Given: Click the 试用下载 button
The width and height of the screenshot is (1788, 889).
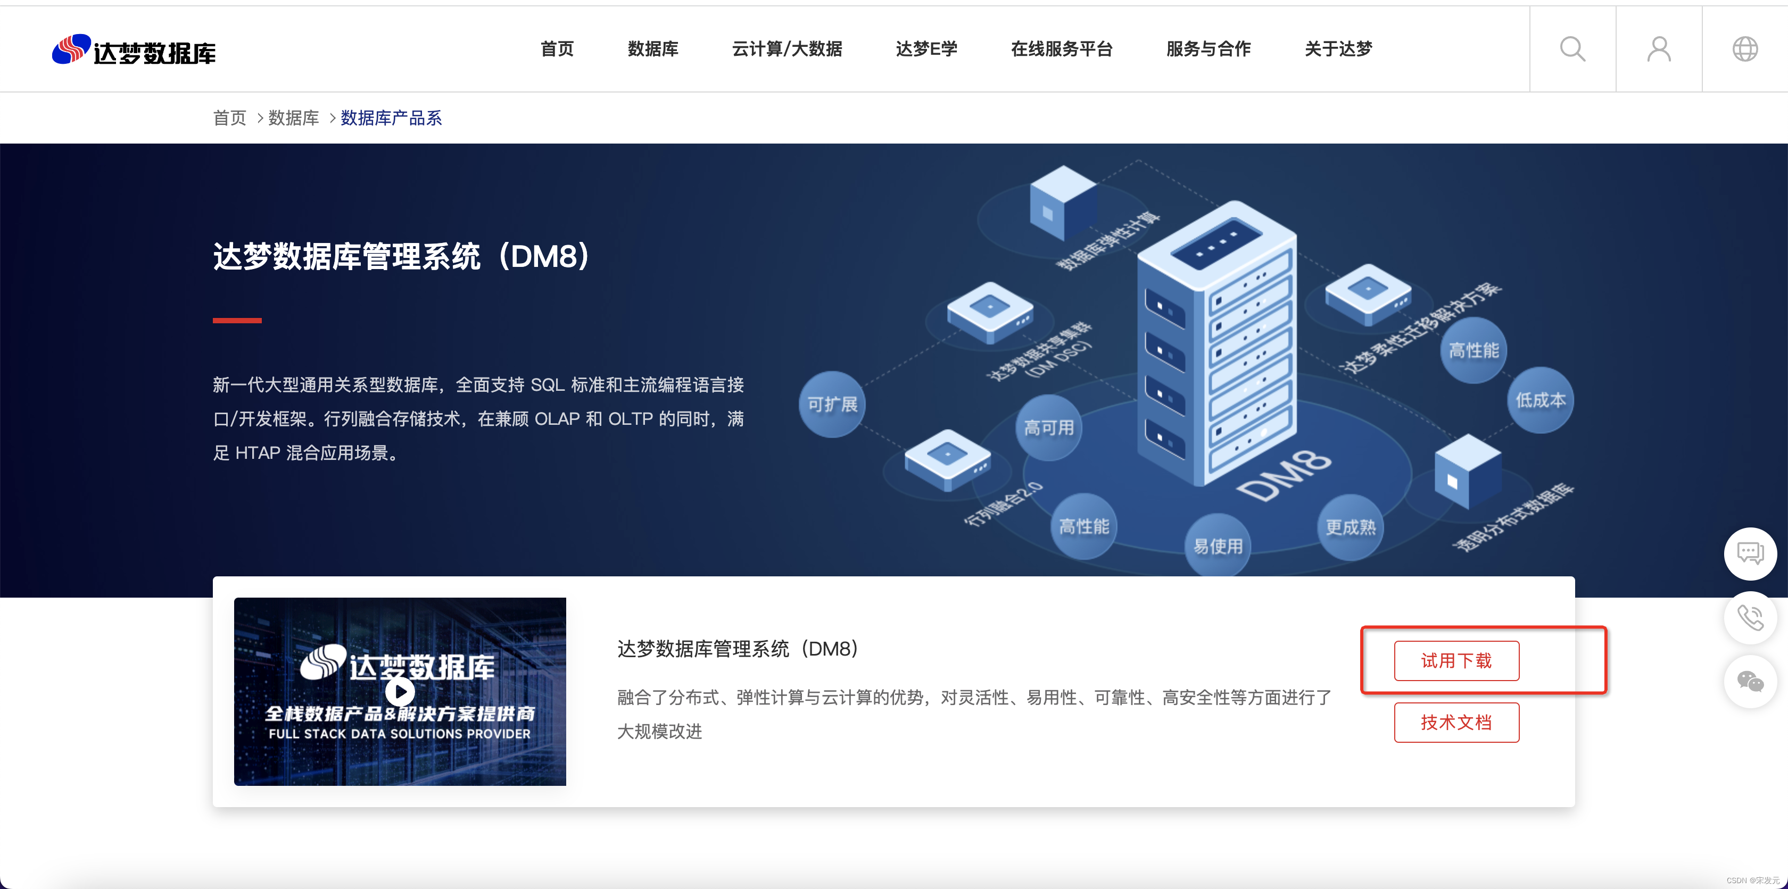Looking at the screenshot, I should [1456, 661].
